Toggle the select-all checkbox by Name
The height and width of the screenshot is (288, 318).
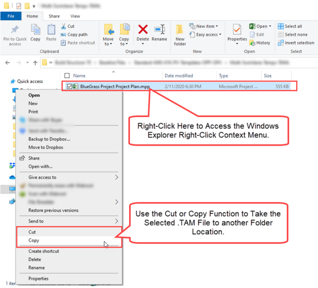click(x=67, y=75)
